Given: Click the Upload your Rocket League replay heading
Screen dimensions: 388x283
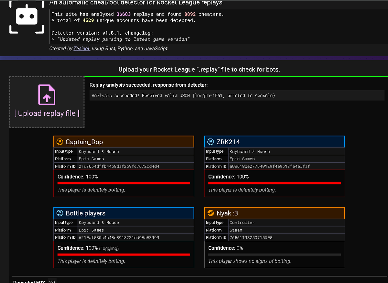Looking at the screenshot, I should pos(199,70).
